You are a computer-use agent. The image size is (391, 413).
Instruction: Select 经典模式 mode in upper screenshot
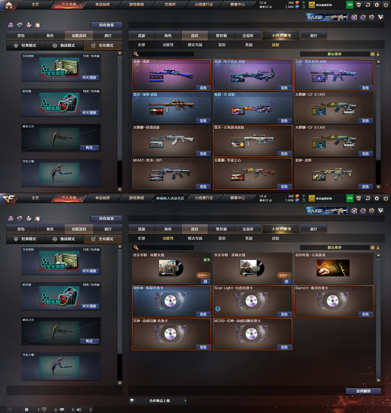pos(26,46)
